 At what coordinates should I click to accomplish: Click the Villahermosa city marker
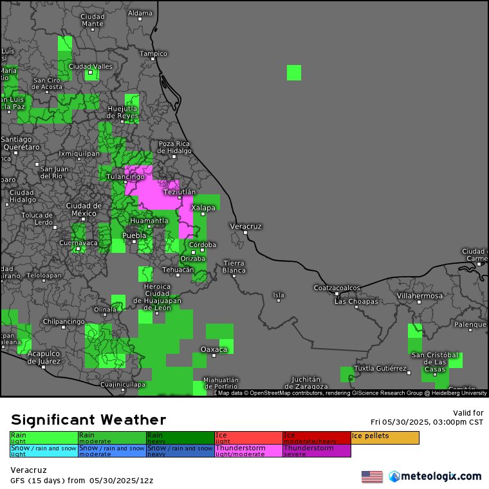pos(420,302)
